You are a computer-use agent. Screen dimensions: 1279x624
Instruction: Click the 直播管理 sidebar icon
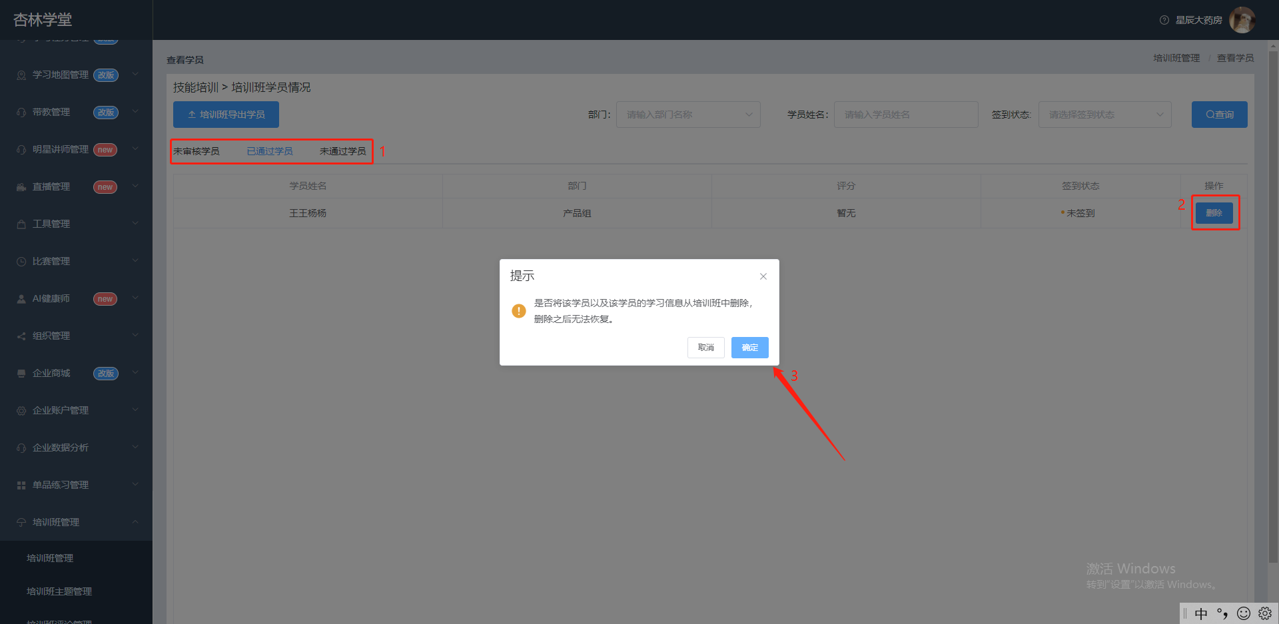pos(21,187)
